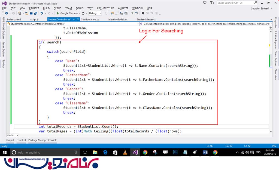Open the GetStudents member dropdown
This screenshot has width=279, height=170.
click(271, 24)
